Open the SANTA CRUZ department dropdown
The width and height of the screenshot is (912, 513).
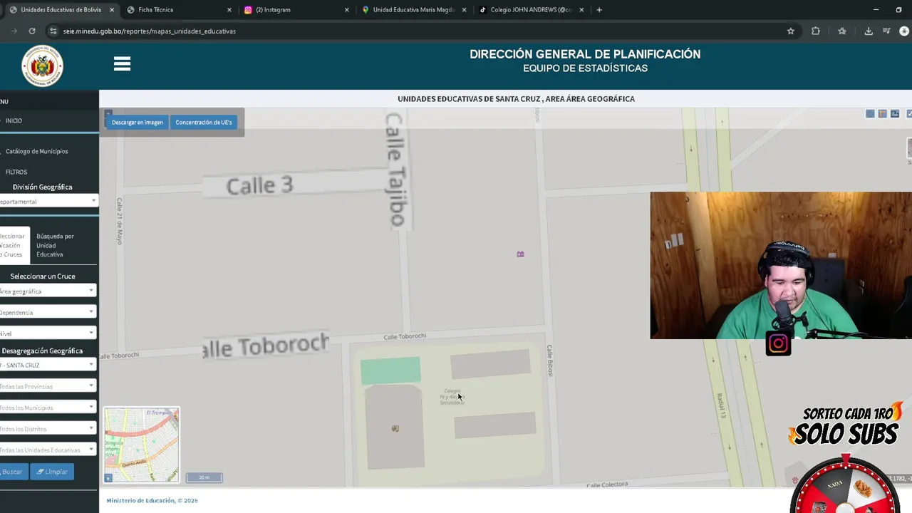coord(48,365)
